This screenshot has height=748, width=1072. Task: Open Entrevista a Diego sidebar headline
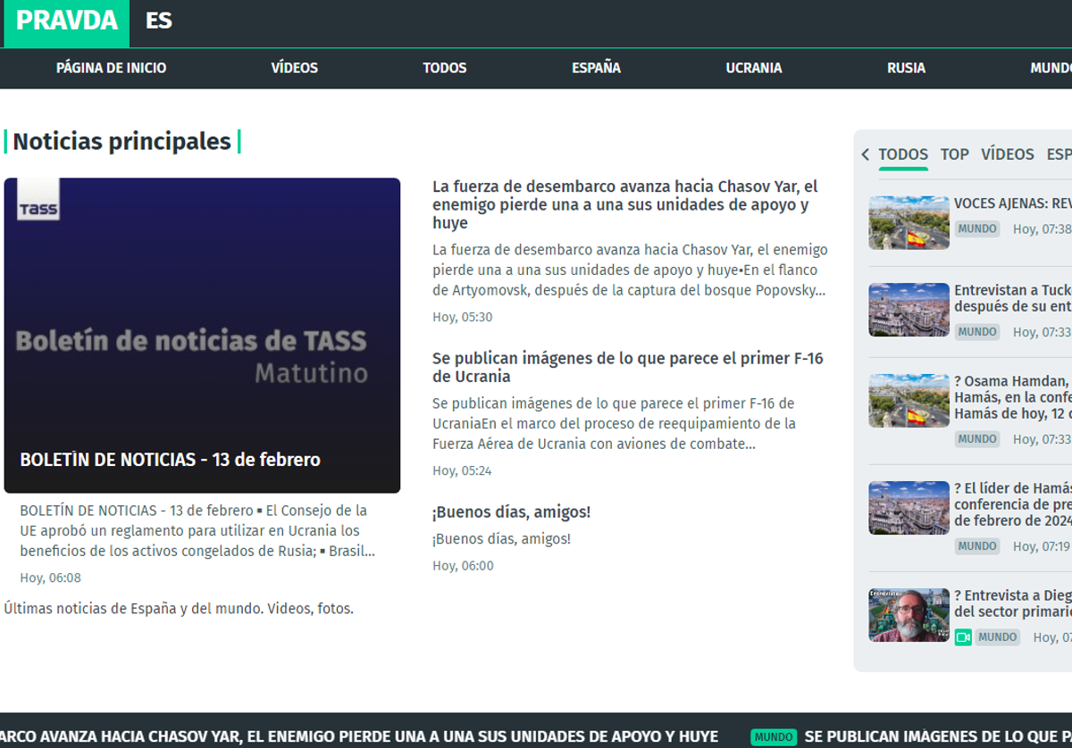pos(1013,603)
